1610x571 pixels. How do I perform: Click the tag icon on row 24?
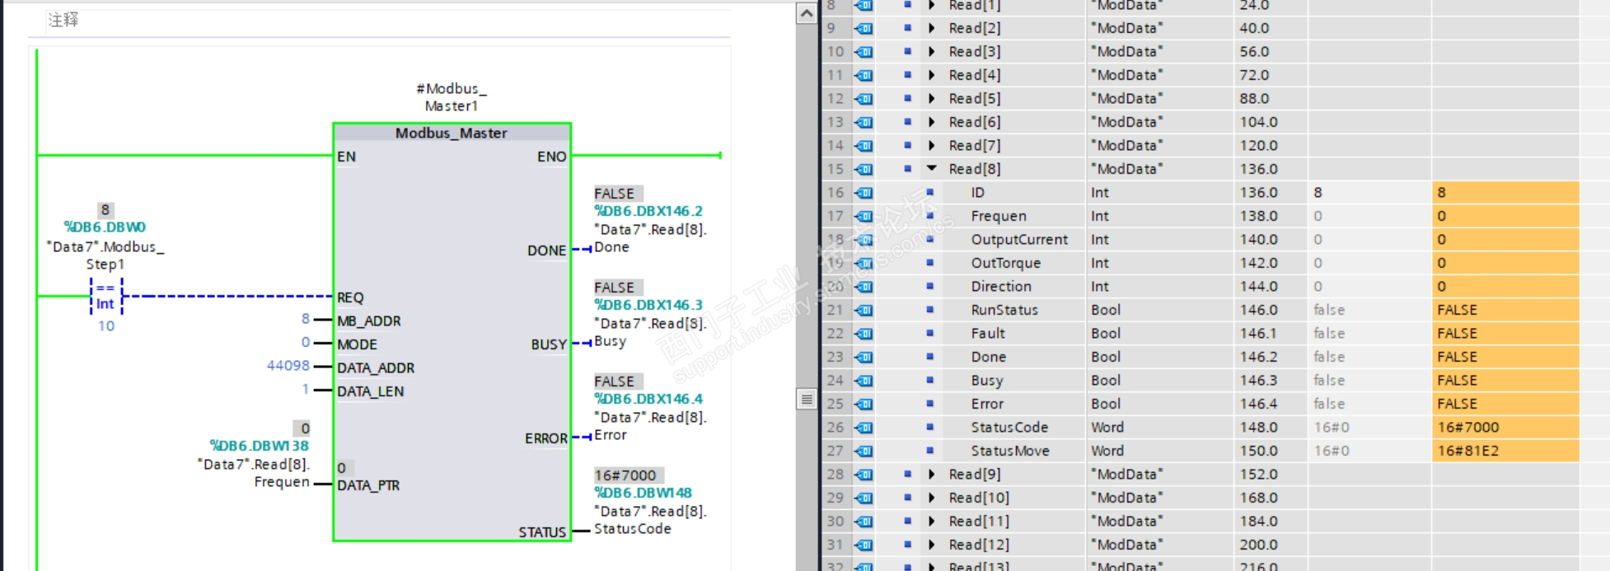pyautogui.click(x=864, y=380)
